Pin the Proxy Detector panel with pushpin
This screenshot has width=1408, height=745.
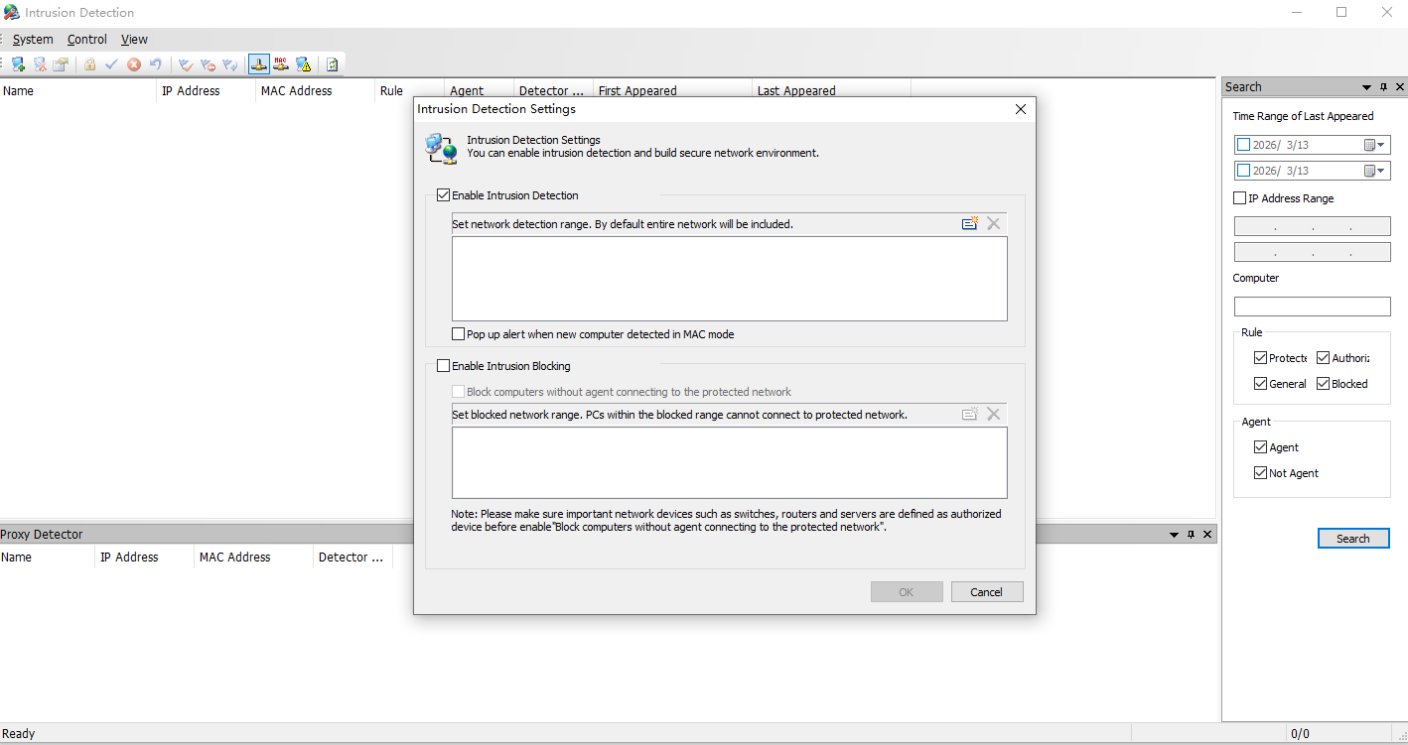click(x=1191, y=535)
